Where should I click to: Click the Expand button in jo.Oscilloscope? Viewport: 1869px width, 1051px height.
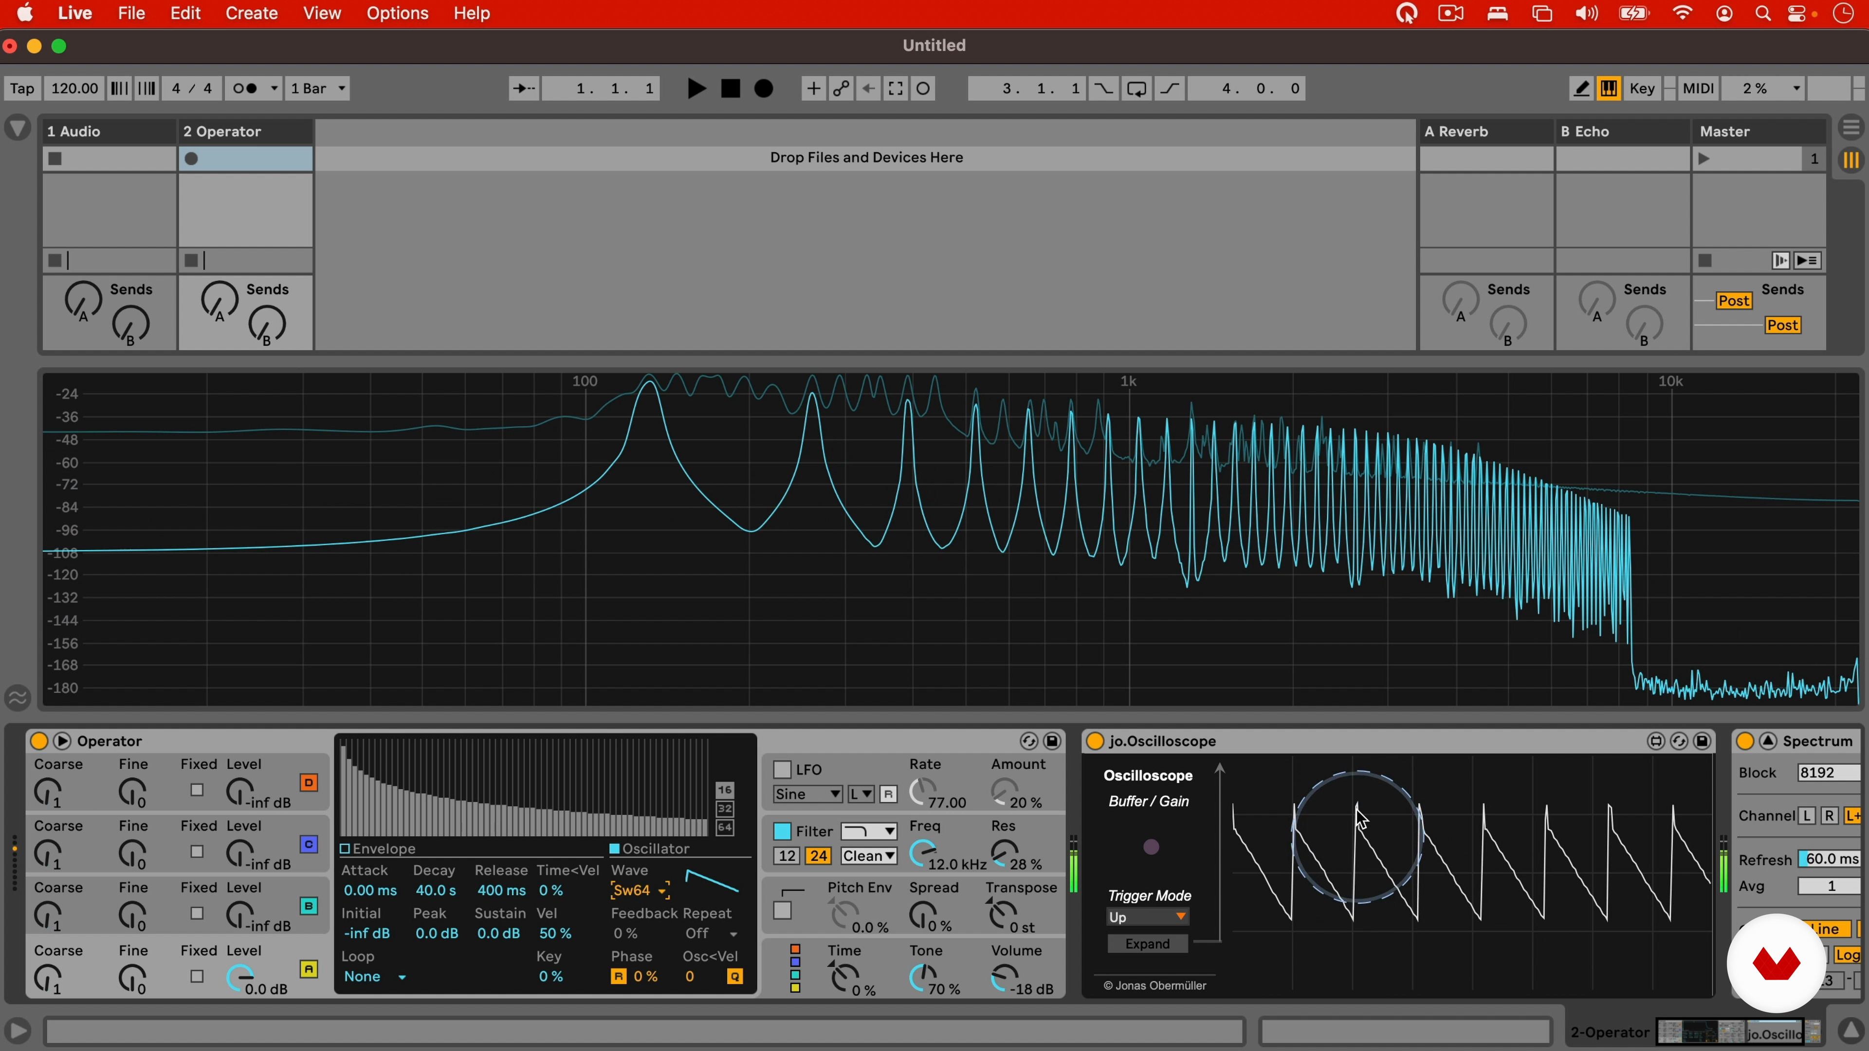click(1147, 943)
